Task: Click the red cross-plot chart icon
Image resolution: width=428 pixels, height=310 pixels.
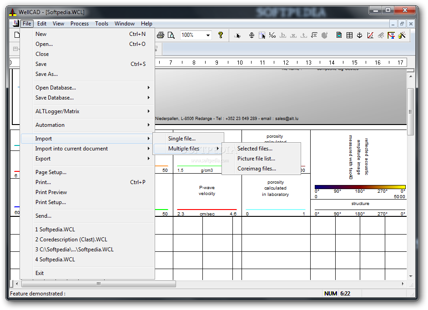Action: point(370,35)
